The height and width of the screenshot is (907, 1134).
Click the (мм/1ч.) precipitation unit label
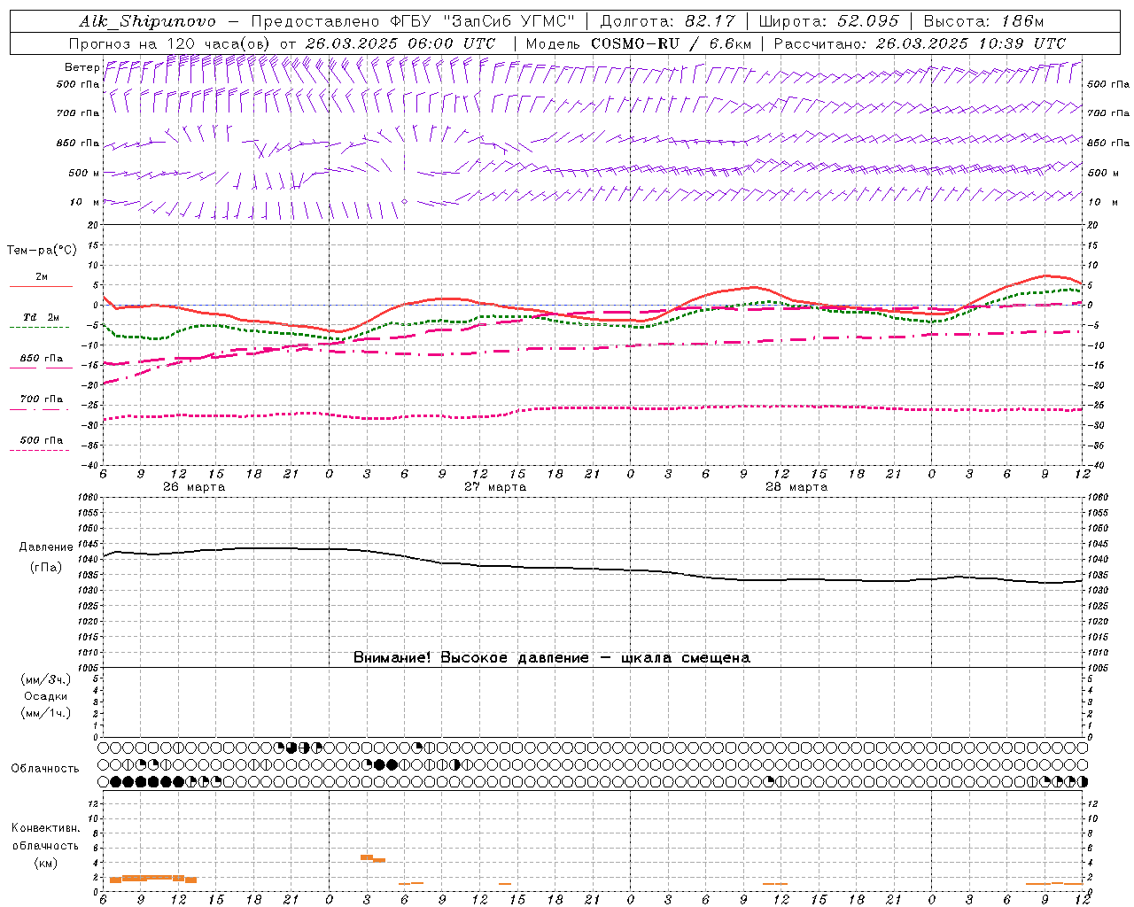[x=46, y=713]
